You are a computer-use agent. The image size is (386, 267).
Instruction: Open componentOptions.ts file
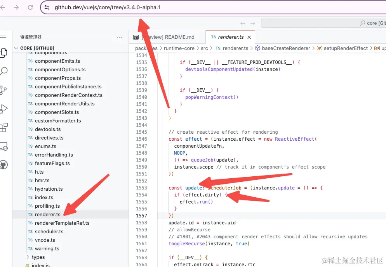(x=60, y=70)
